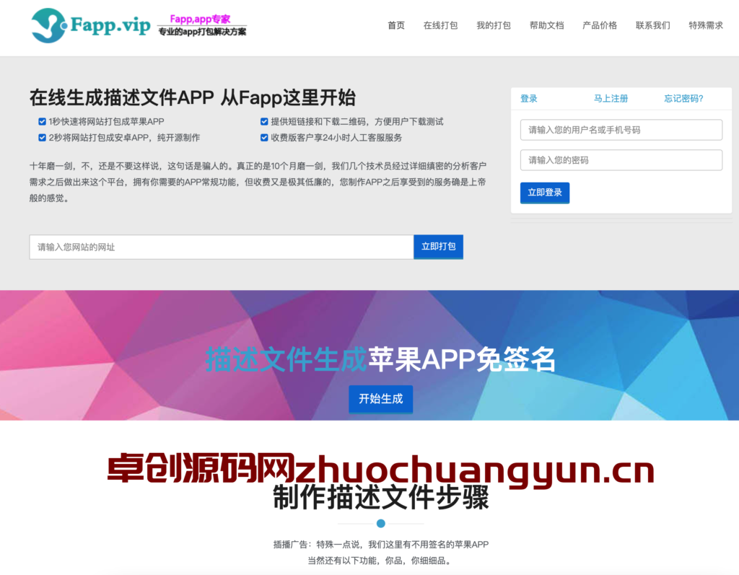View 产品价格 page
739x575 pixels.
click(600, 25)
